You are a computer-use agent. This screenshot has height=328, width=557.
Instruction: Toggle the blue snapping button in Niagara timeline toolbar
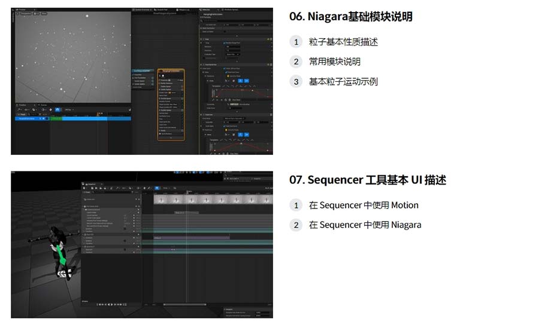[57, 110]
